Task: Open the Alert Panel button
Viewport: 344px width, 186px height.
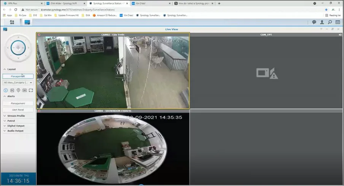Action: [18, 110]
